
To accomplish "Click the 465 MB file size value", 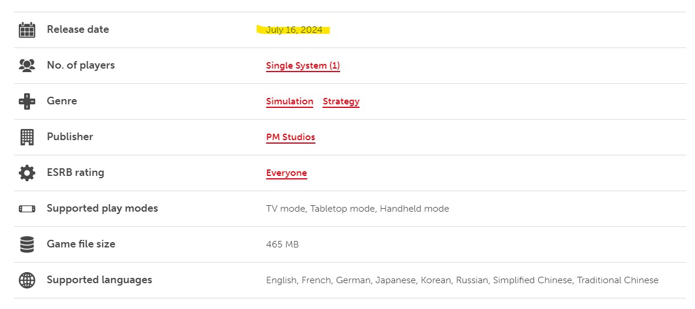I will coord(282,245).
